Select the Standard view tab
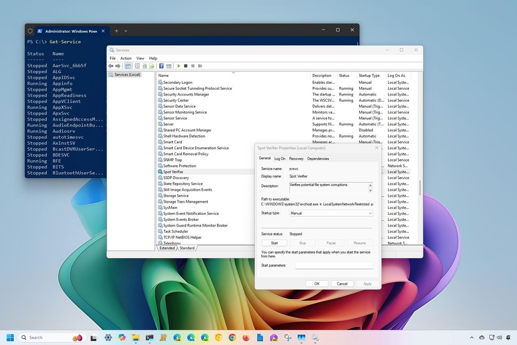The height and width of the screenshot is (345, 517). point(187,248)
